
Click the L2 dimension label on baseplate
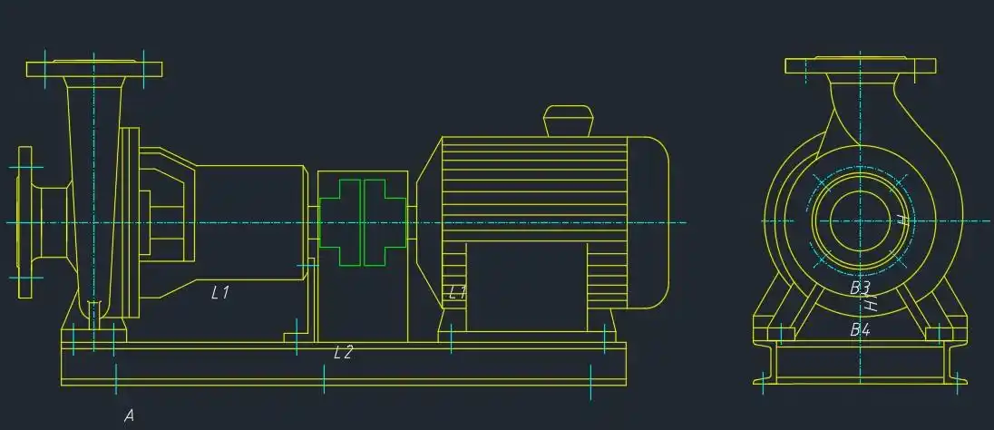point(343,353)
